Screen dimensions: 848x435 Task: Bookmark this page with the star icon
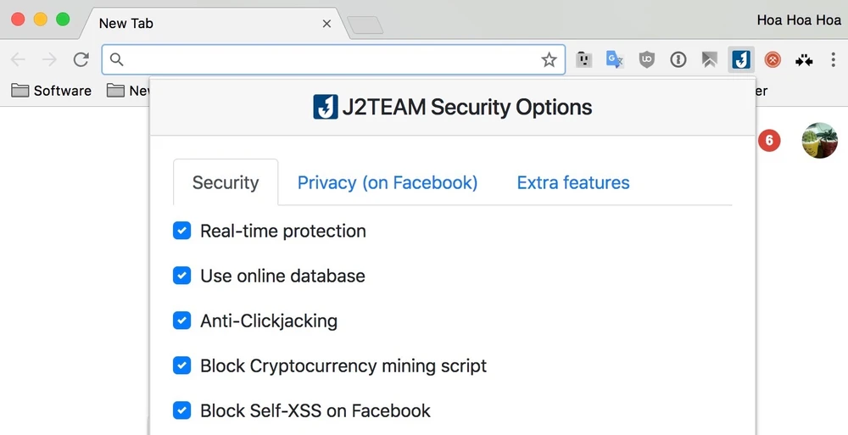pyautogui.click(x=550, y=59)
